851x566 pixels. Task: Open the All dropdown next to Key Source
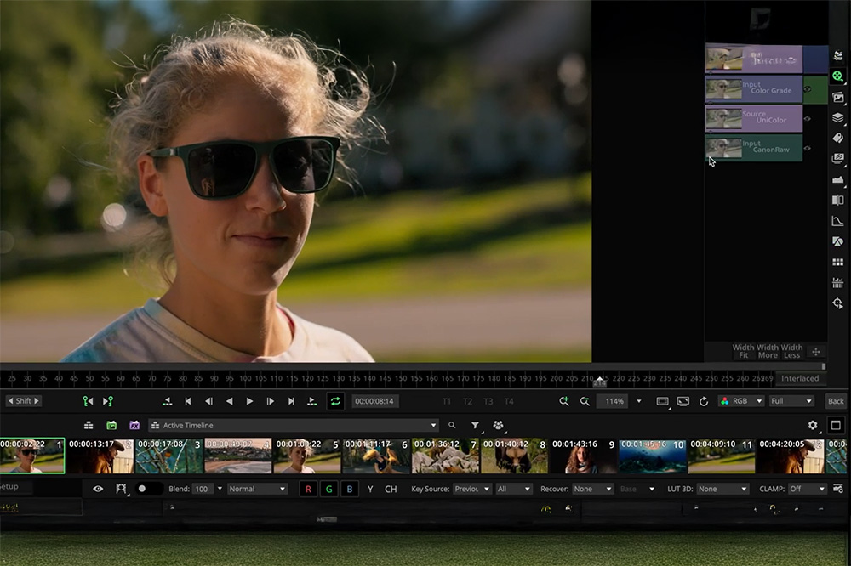pyautogui.click(x=513, y=489)
